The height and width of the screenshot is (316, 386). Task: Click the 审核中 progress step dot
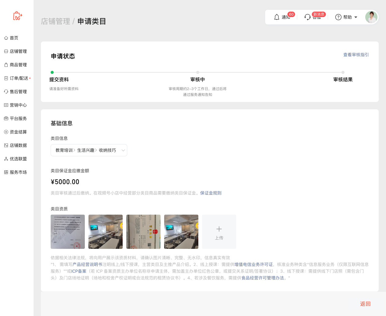click(198, 72)
